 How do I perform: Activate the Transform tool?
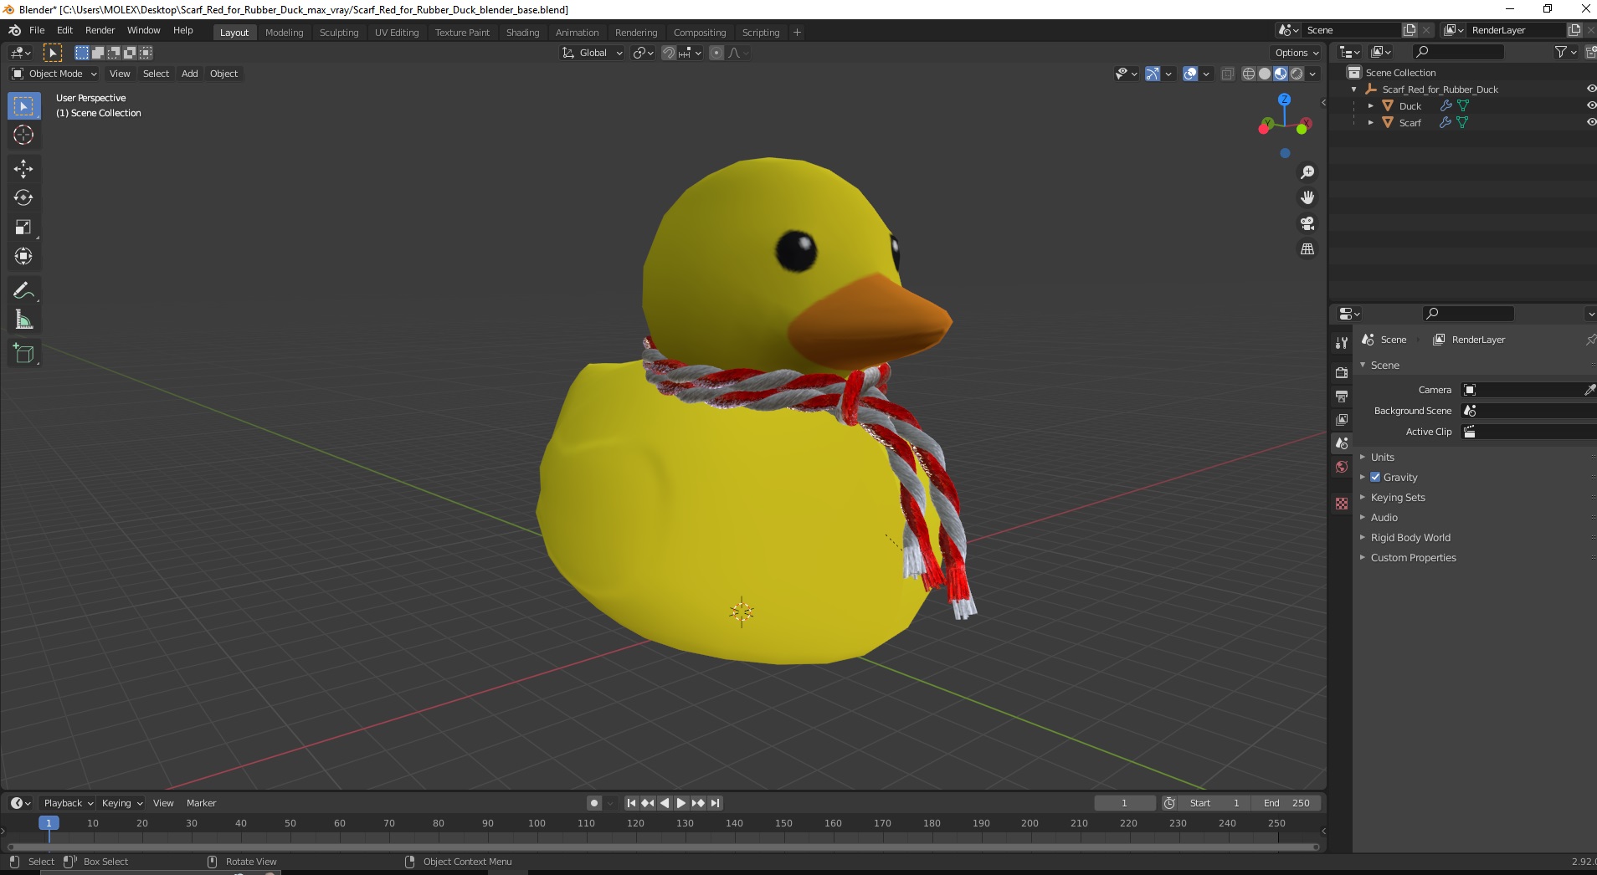coord(23,256)
